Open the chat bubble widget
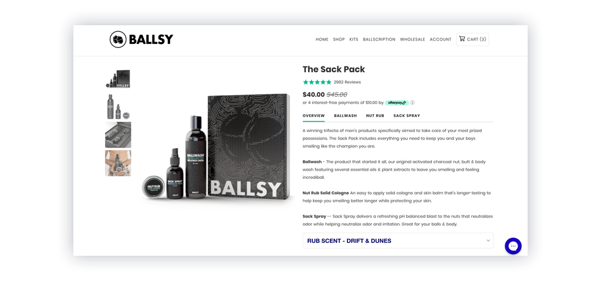This screenshot has height=281, width=601. coord(513,246)
